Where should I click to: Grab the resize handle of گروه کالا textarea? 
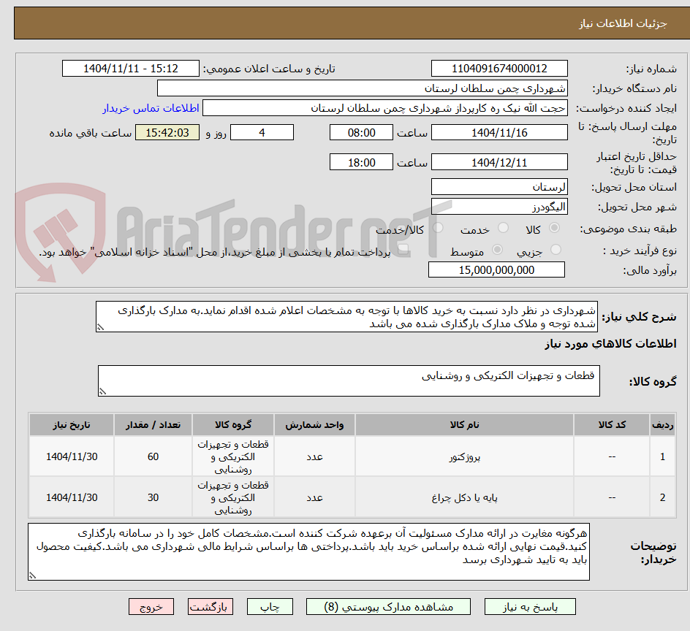[102, 391]
